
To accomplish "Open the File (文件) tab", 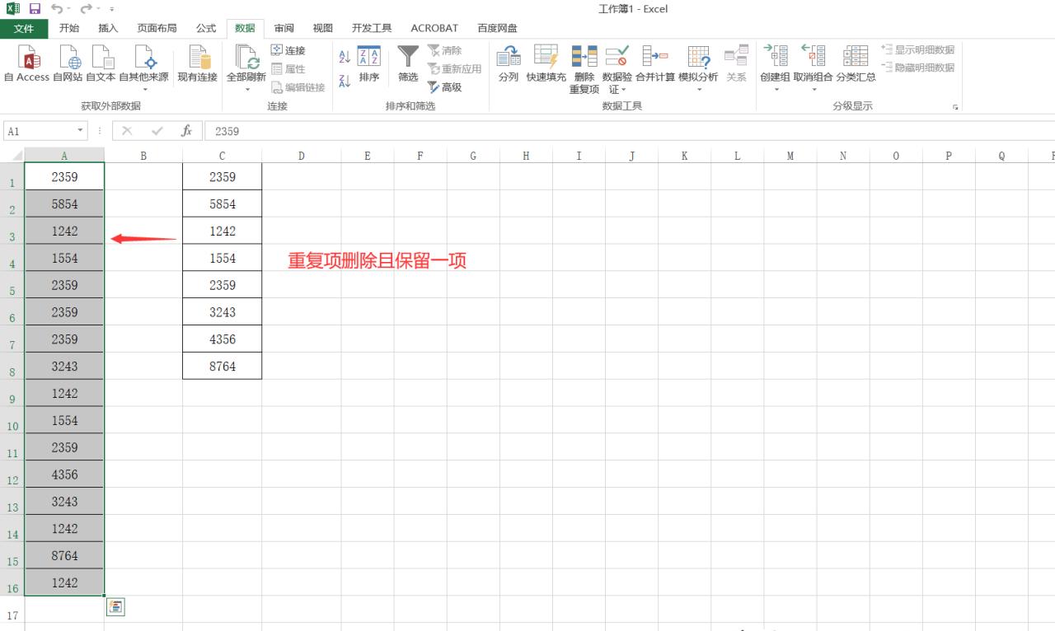I will (x=24, y=28).
